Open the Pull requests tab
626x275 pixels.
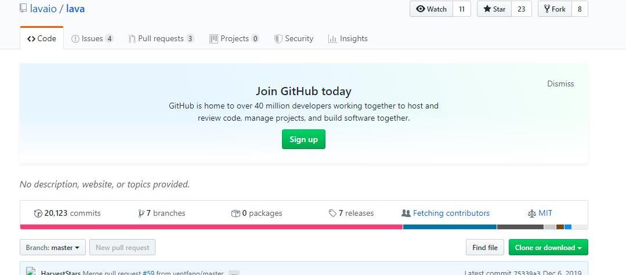point(161,39)
